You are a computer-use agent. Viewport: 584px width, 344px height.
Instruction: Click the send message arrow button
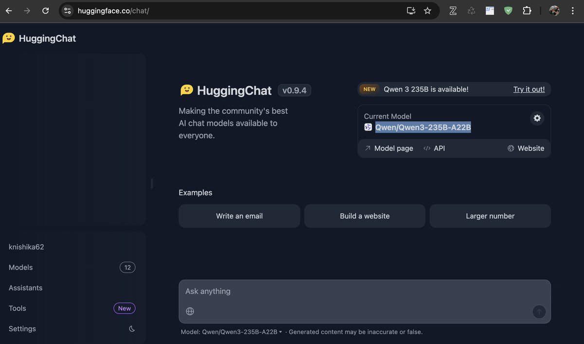pyautogui.click(x=539, y=311)
